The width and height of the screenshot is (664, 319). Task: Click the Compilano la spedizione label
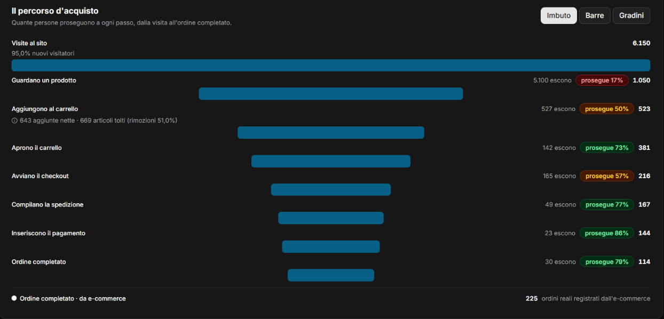pyautogui.click(x=48, y=205)
